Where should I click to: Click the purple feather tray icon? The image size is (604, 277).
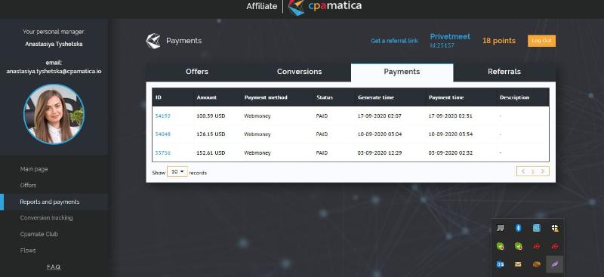pyautogui.click(x=555, y=264)
